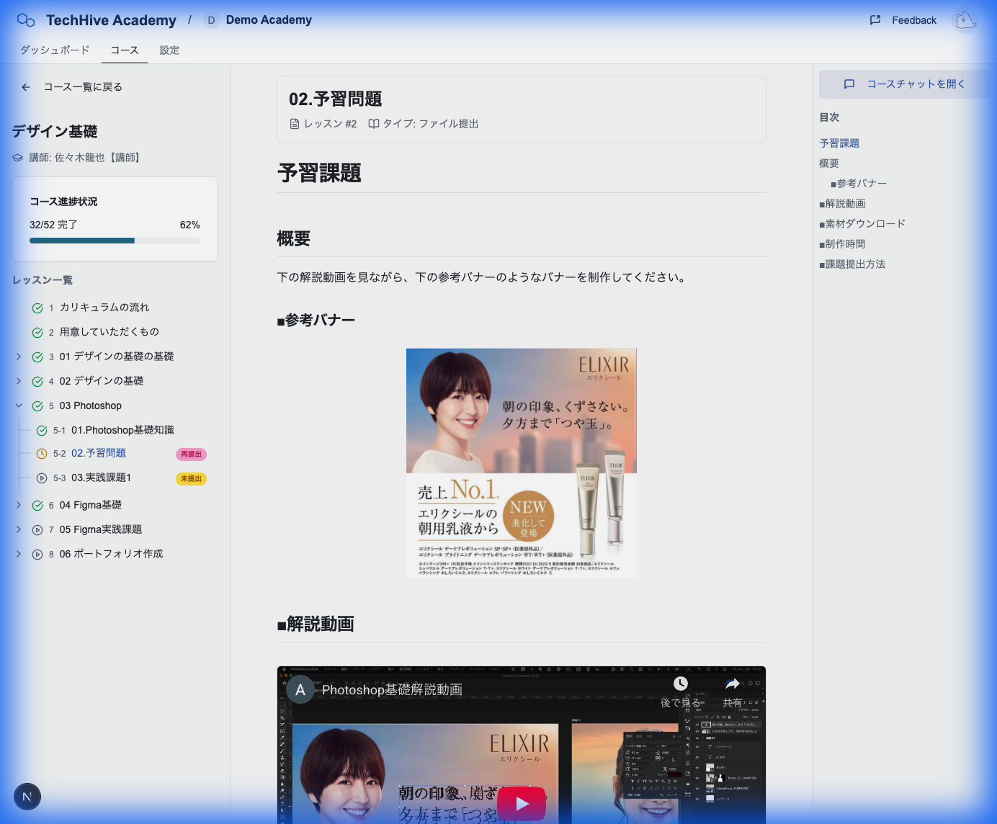Expand the 01 デザインの基礎の基礎 section
The width and height of the screenshot is (997, 824).
click(19, 357)
